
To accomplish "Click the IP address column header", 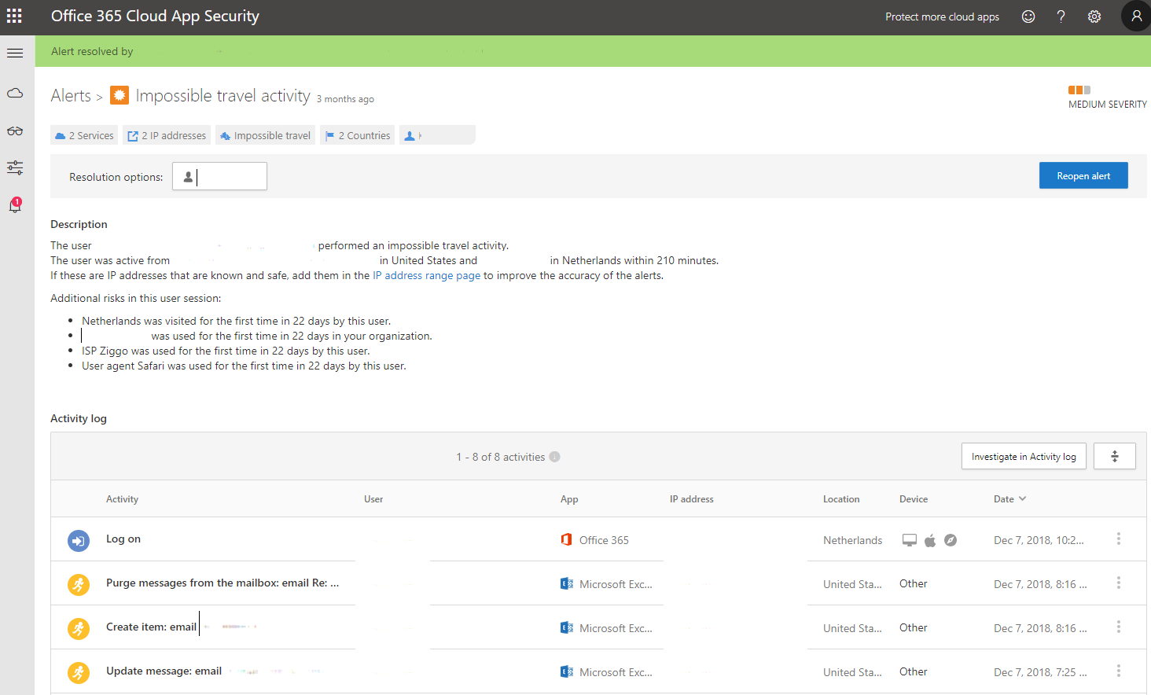I will pos(692,499).
